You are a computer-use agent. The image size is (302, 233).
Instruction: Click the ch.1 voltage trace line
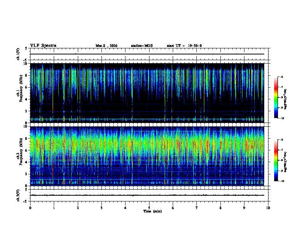[147, 54]
